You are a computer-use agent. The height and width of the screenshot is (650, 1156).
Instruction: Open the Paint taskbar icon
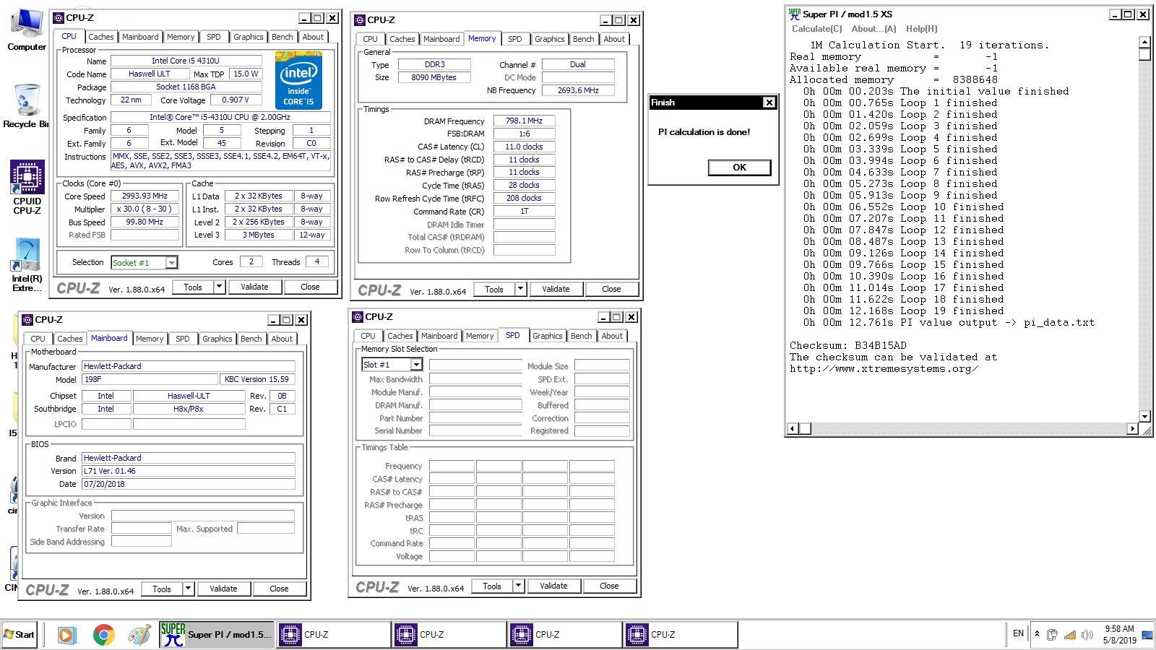(139, 635)
